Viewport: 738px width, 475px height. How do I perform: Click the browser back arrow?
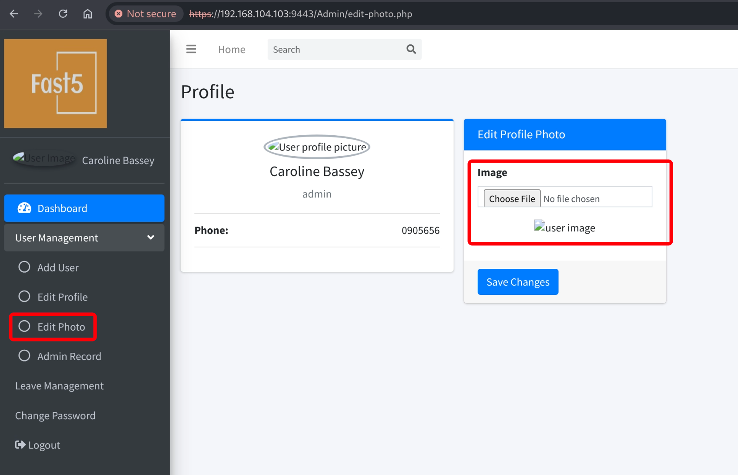coord(14,14)
